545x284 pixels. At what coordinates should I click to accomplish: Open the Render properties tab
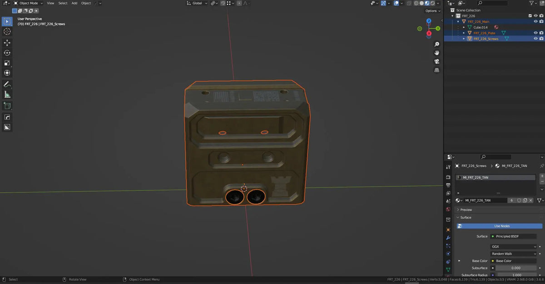(448, 177)
